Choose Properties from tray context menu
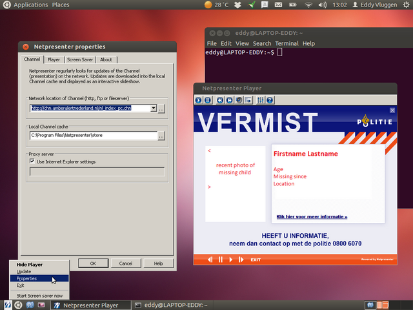The height and width of the screenshot is (310, 413). (39, 278)
